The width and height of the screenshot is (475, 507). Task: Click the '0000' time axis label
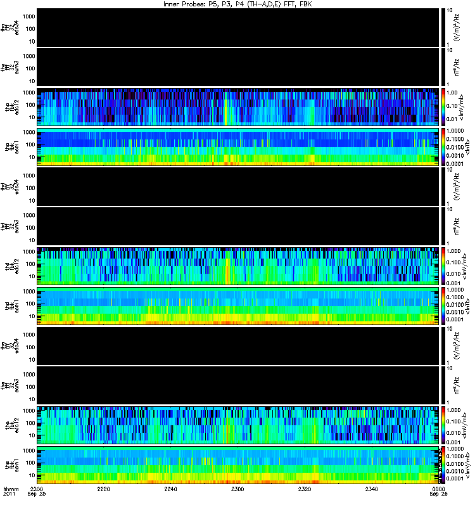click(x=438, y=489)
